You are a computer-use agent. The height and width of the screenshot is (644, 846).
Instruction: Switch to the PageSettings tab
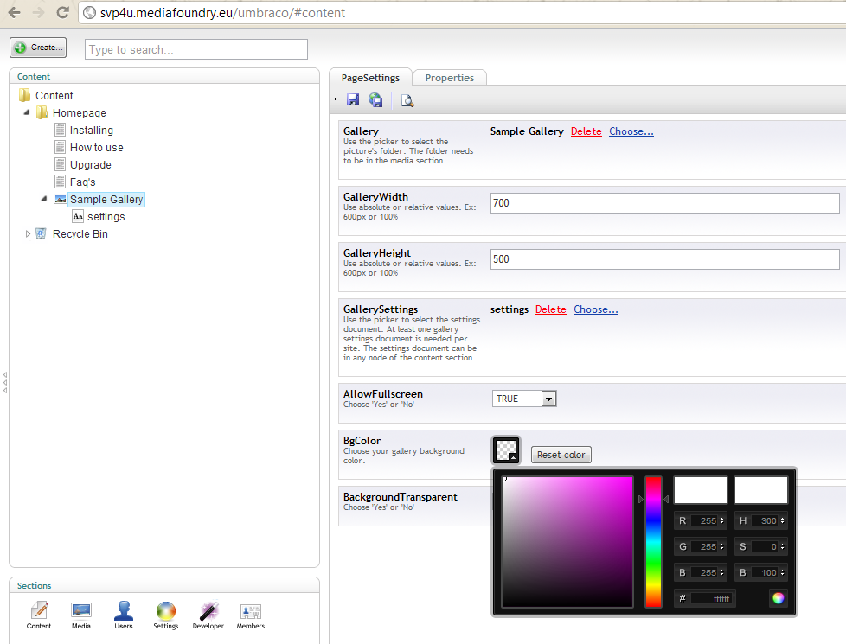point(370,78)
